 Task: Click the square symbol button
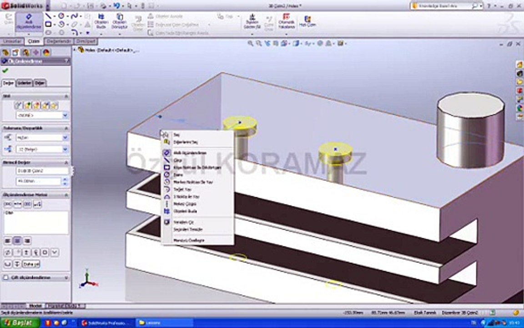[45, 252]
